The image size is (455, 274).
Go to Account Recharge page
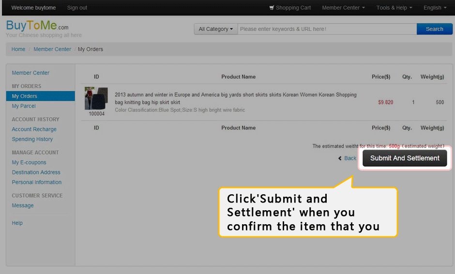click(34, 129)
